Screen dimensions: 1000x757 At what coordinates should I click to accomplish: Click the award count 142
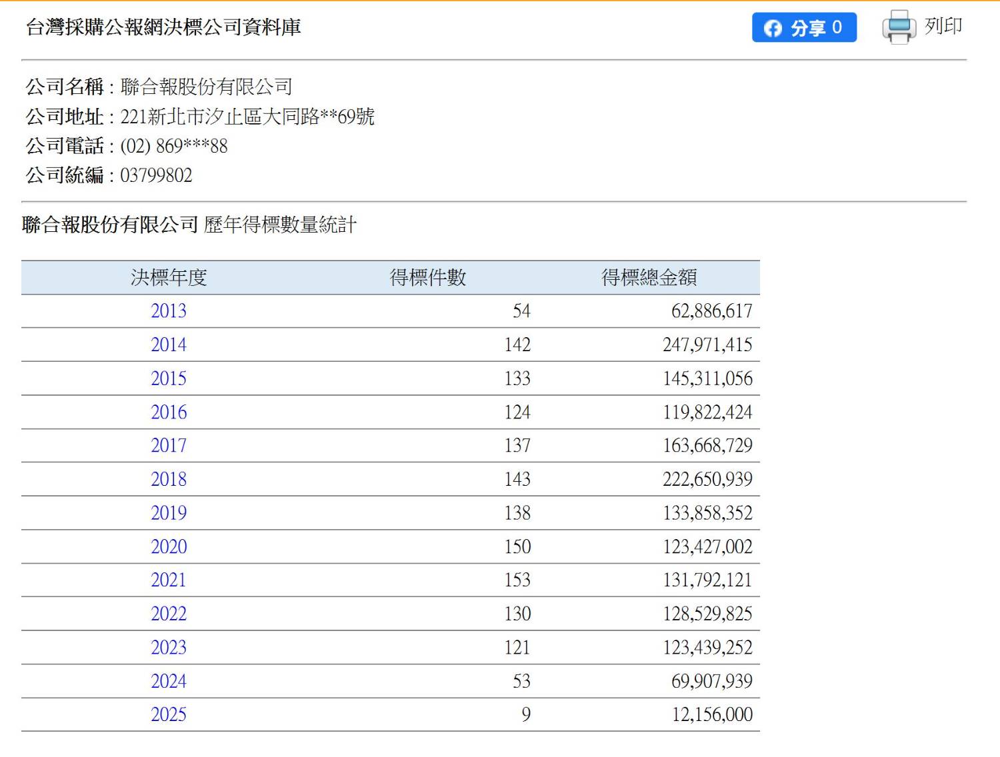pyautogui.click(x=517, y=345)
